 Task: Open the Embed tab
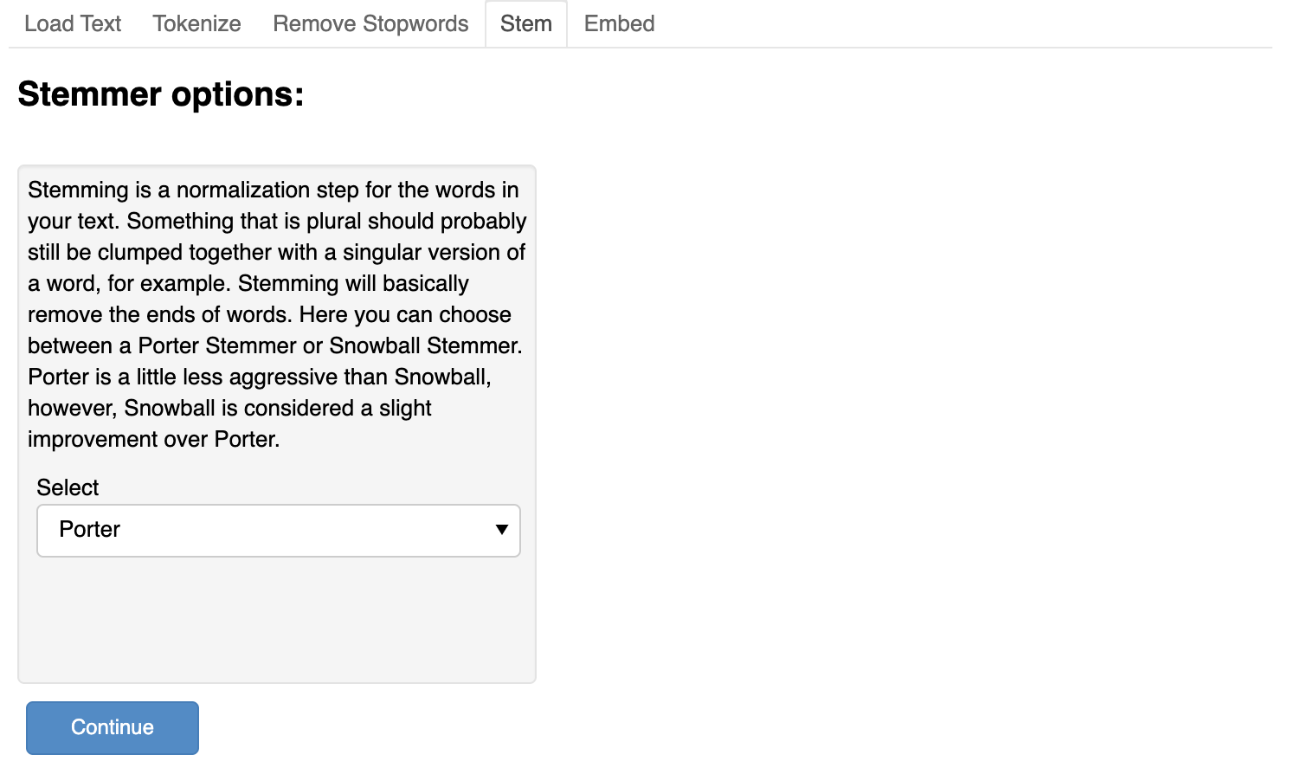click(619, 24)
